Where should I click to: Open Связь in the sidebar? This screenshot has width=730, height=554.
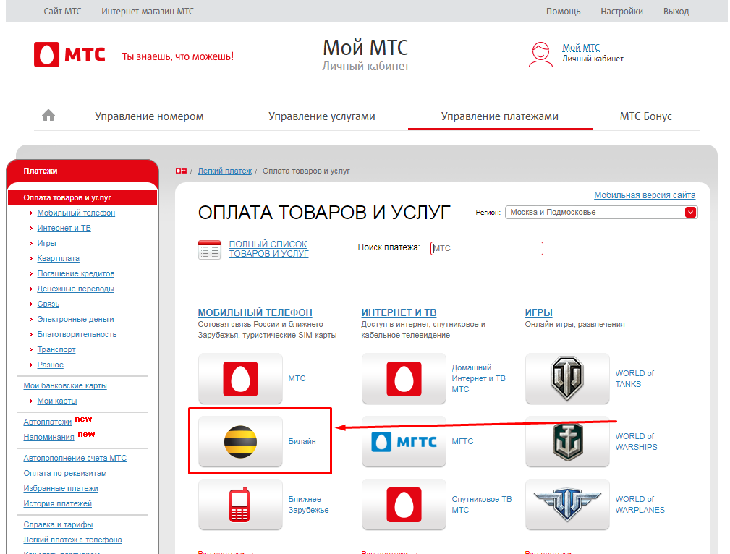click(x=48, y=304)
